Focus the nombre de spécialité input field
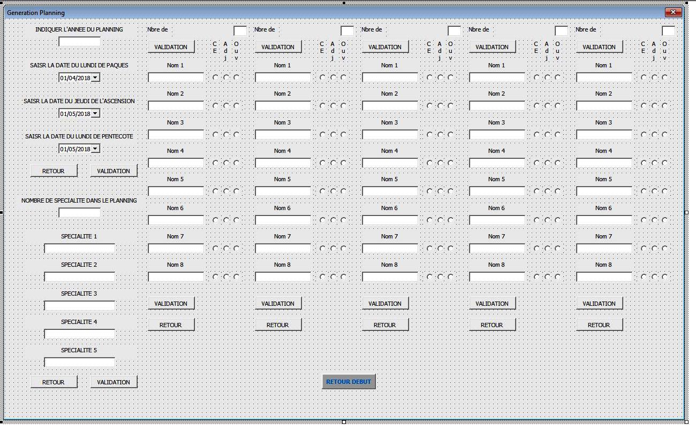This screenshot has width=696, height=425. [x=79, y=213]
